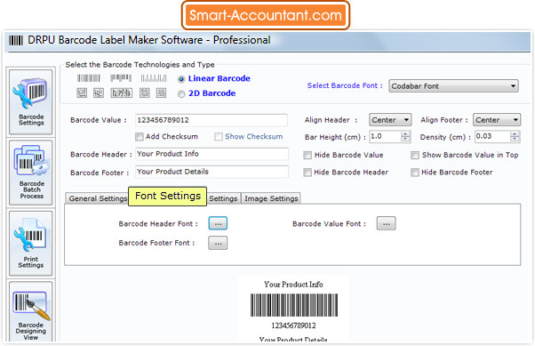Click the 'Select Barcode Font :' label
The height and width of the screenshot is (346, 535).
click(x=345, y=85)
